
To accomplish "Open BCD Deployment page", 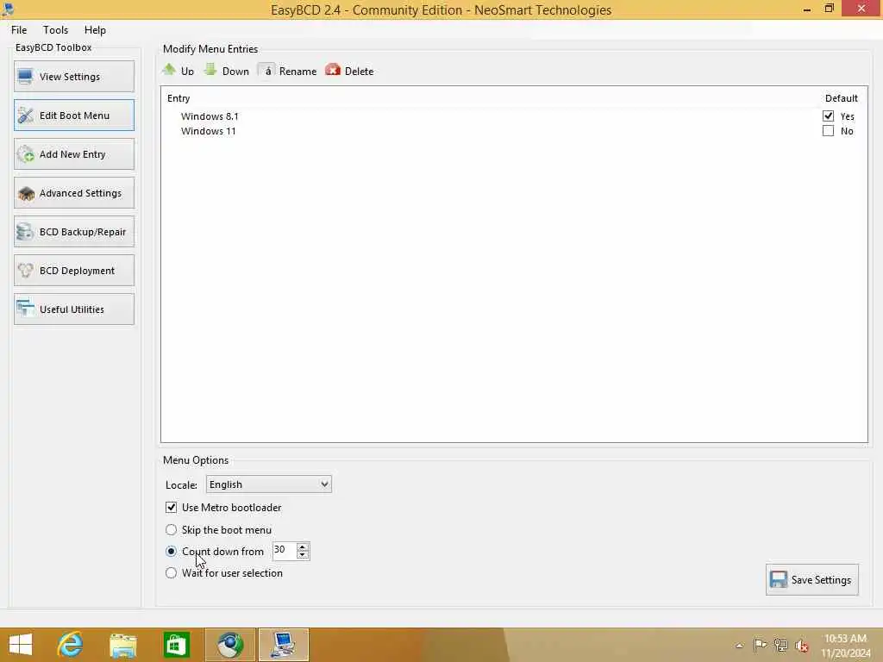I will click(x=74, y=271).
